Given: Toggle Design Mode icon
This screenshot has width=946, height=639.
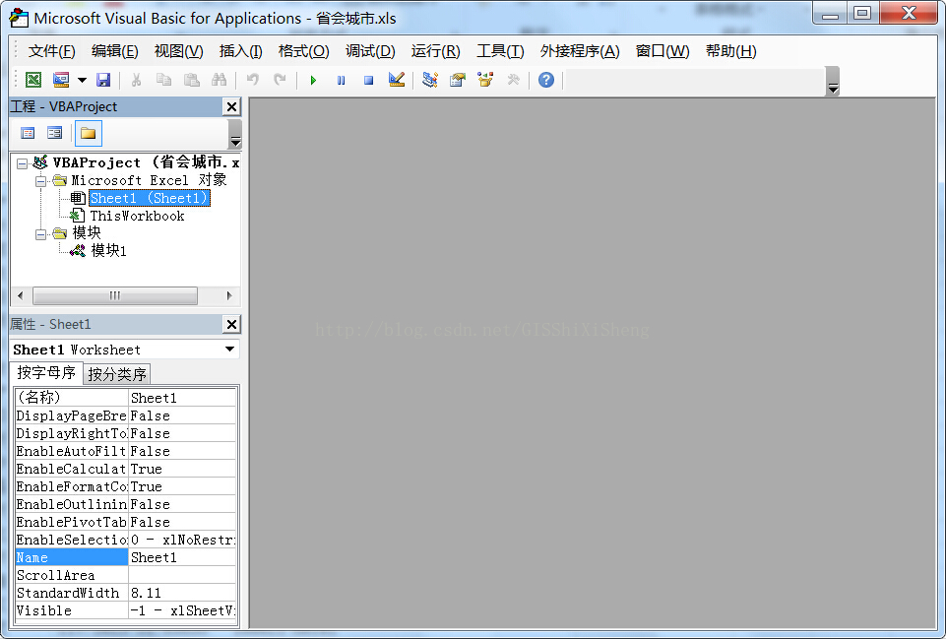Looking at the screenshot, I should tap(397, 80).
